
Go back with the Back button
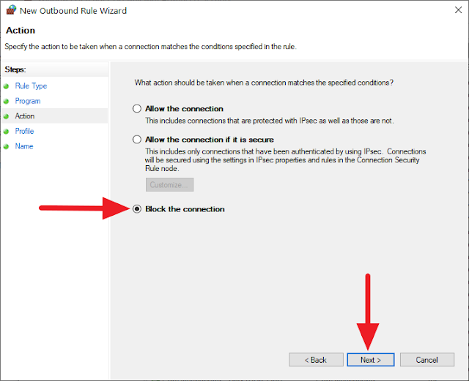click(x=316, y=360)
